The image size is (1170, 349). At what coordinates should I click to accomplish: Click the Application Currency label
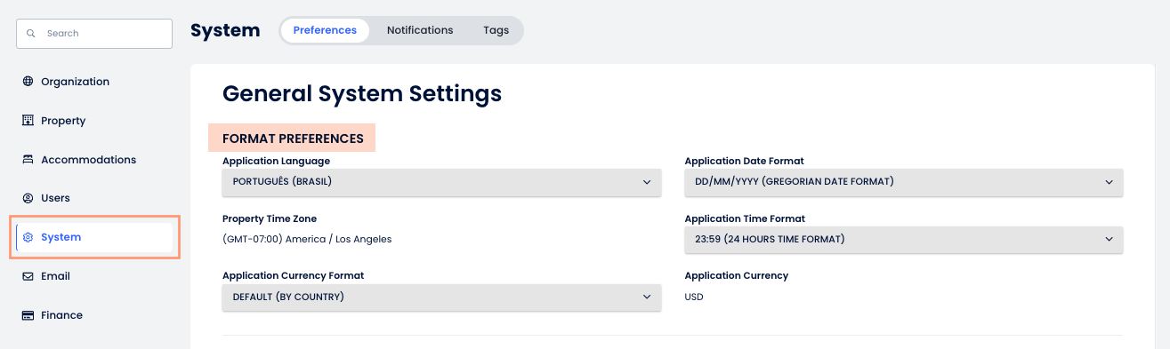pyautogui.click(x=737, y=275)
